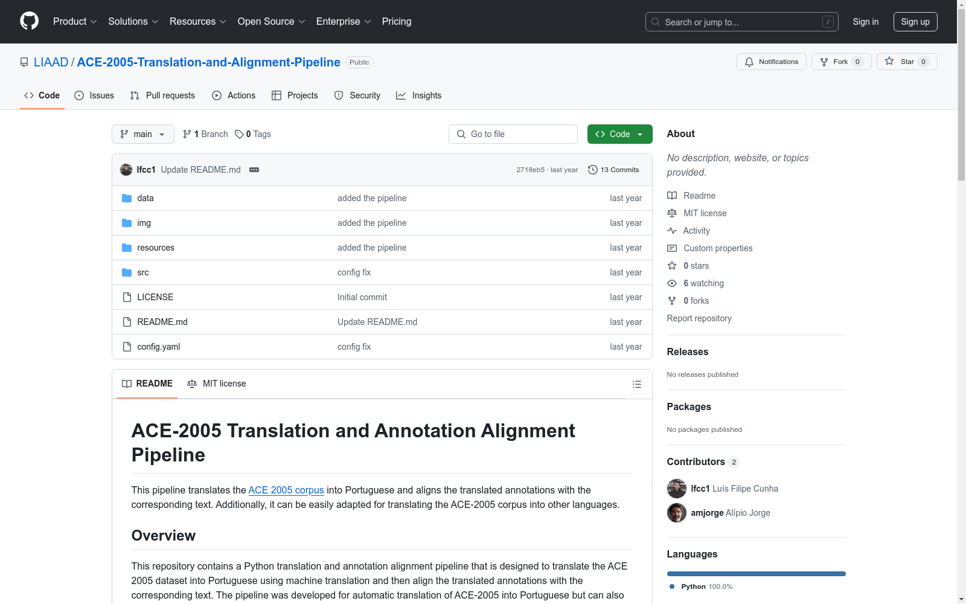Click the Python language dot
Image resolution: width=966 pixels, height=604 pixels.
point(672,586)
